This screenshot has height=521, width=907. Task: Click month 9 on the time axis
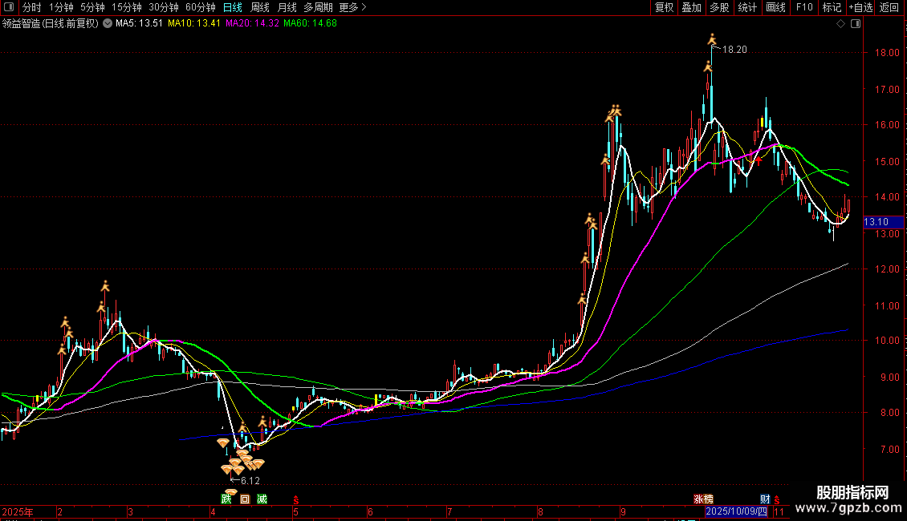click(x=623, y=512)
